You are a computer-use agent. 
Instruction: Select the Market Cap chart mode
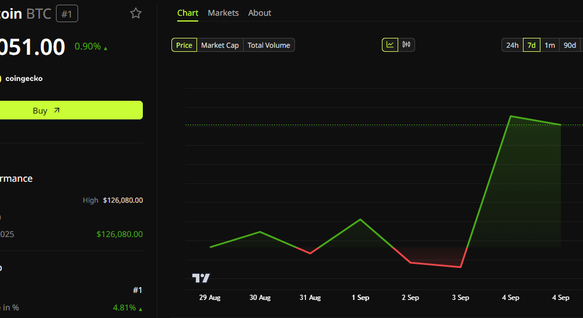click(220, 45)
